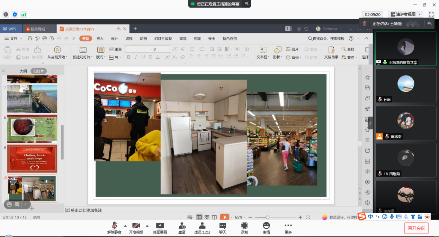
Task: Click the microphone icon to unmute (解除静音)
Action: pyautogui.click(x=114, y=226)
